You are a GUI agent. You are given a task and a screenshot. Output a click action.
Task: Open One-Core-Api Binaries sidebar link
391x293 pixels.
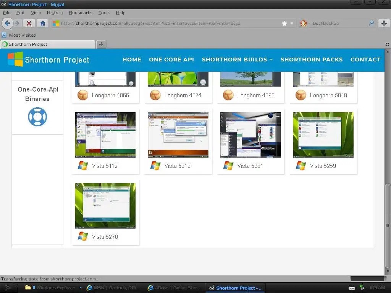click(38, 94)
